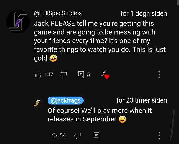Open FullSpecStudios channel avatar
This screenshot has height=144, width=179.
(18, 21)
